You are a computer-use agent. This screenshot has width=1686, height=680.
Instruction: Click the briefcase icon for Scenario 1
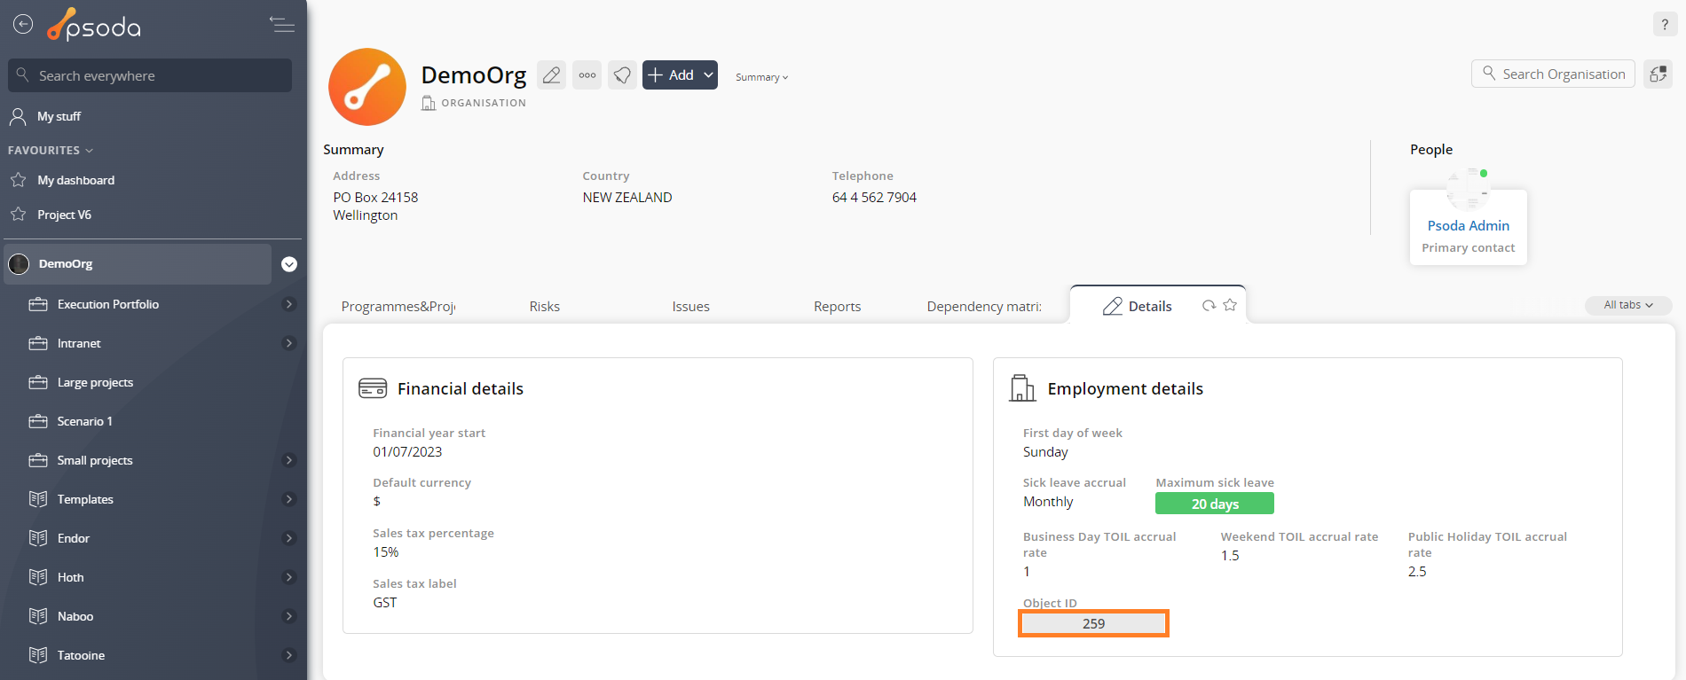coord(38,421)
